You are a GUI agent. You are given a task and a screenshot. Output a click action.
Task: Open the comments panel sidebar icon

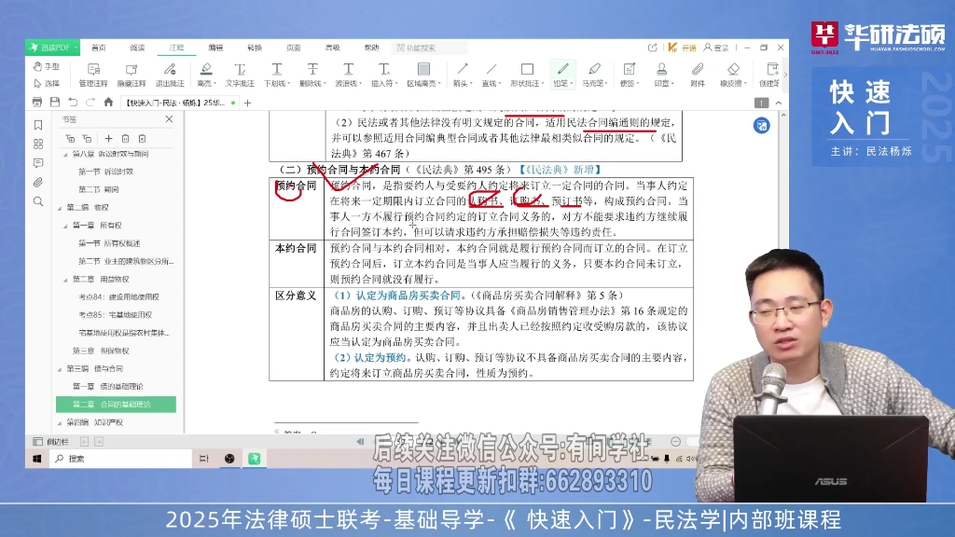pos(38,163)
